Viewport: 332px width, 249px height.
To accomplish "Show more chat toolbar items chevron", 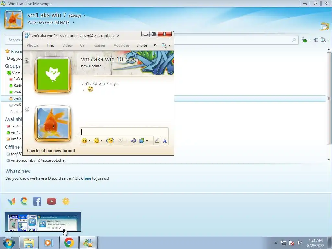I will tap(155, 45).
